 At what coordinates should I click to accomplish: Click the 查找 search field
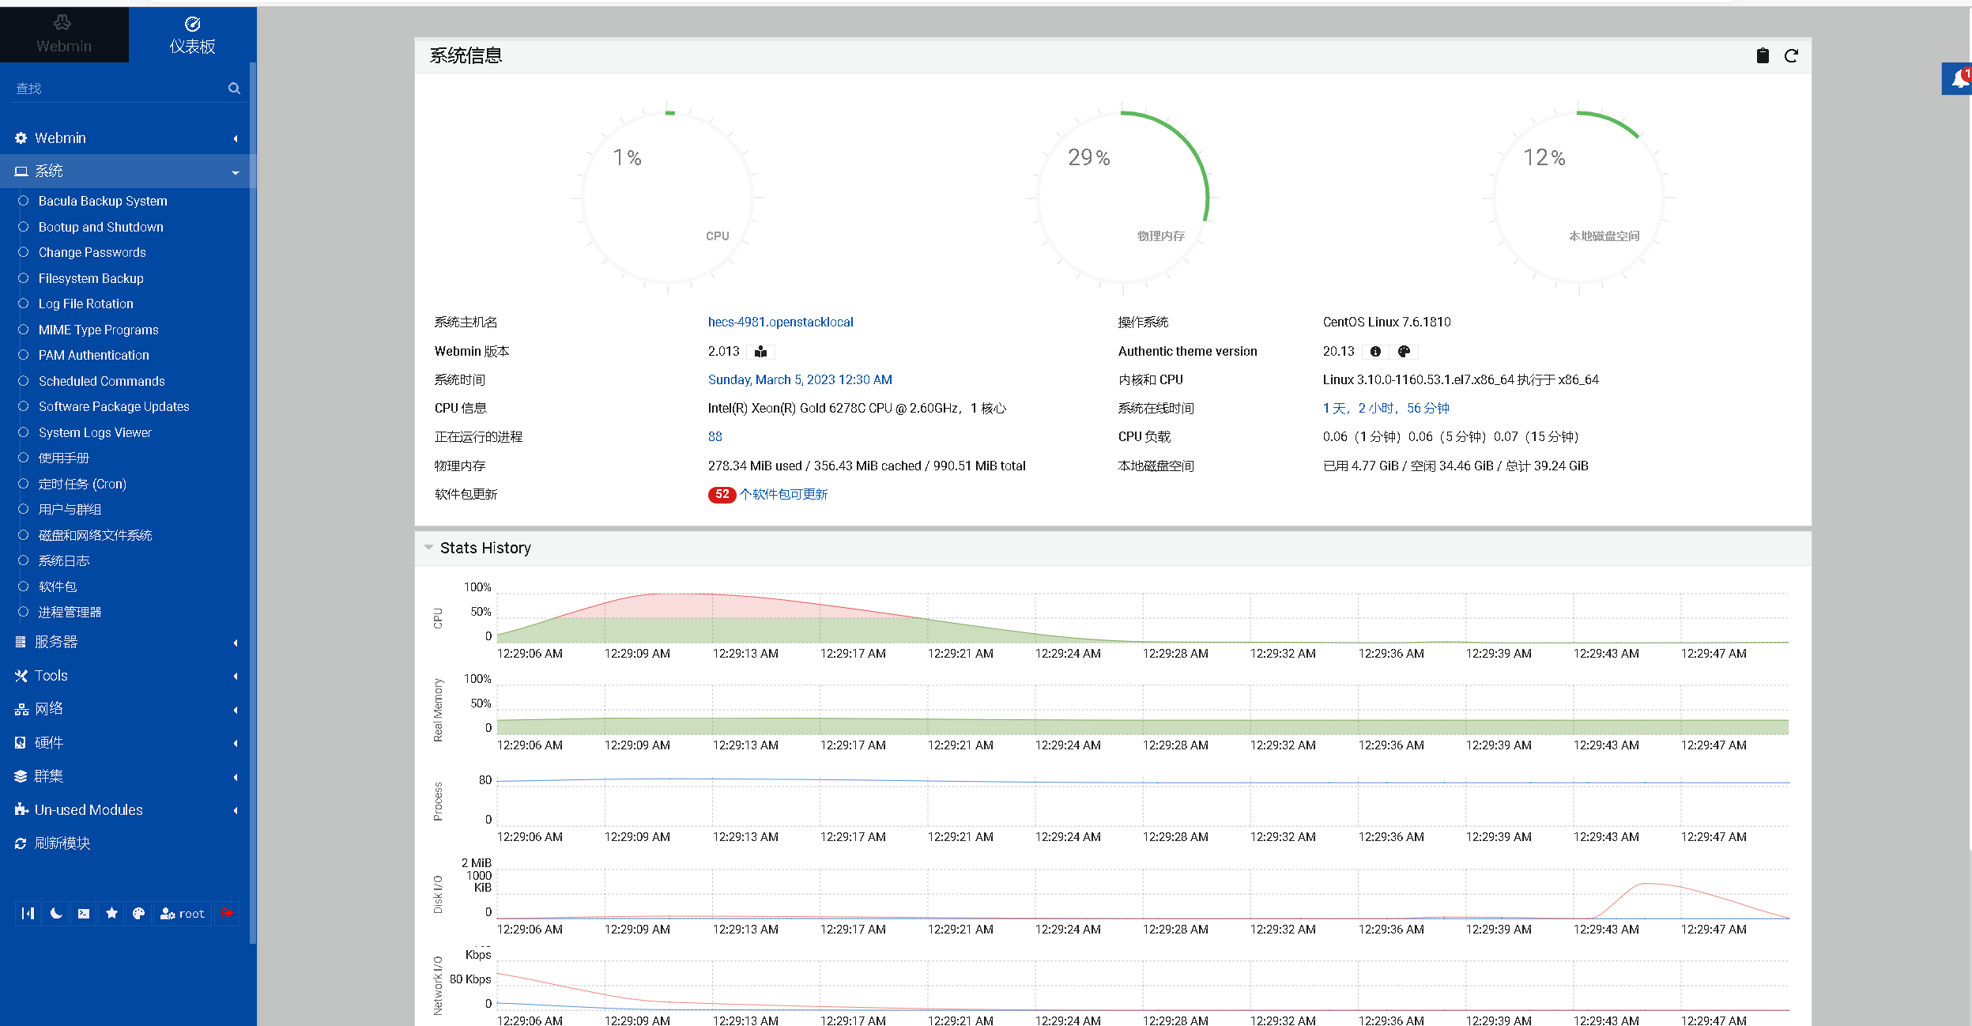(119, 89)
